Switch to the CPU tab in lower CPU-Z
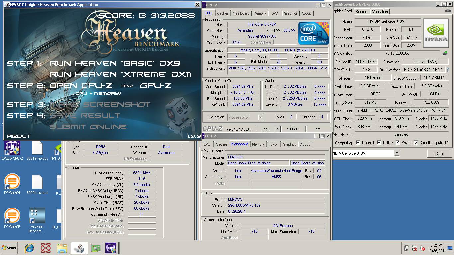 point(207,144)
